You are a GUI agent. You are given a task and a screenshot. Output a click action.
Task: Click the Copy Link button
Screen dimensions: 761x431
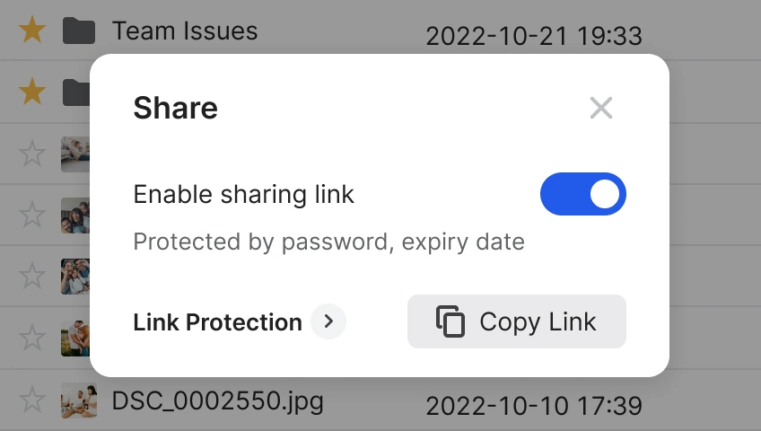coord(516,321)
